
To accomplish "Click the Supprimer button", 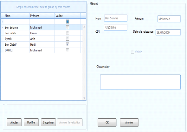I will tap(48, 122).
